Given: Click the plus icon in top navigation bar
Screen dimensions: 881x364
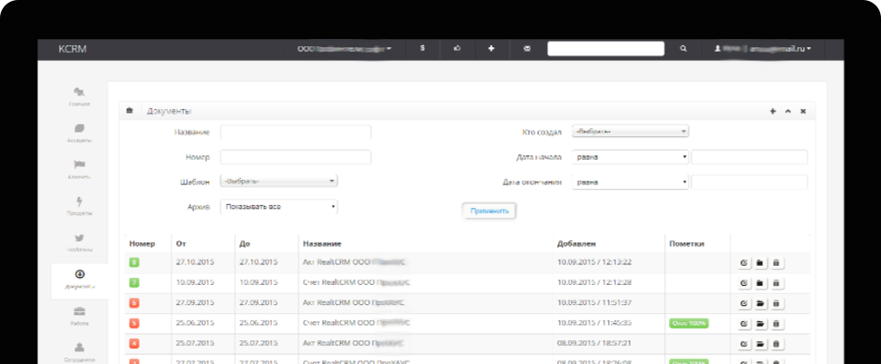Looking at the screenshot, I should point(491,49).
